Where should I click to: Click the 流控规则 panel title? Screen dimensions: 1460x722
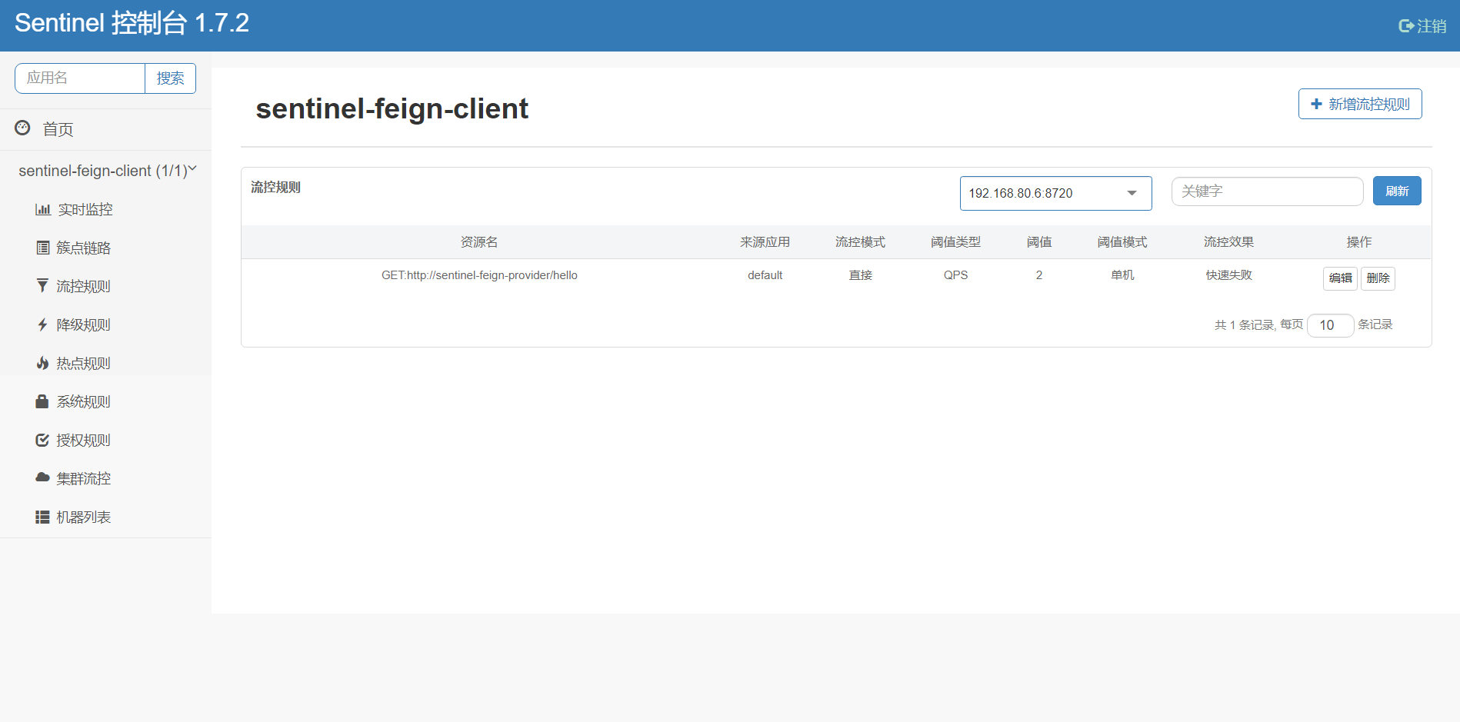pos(275,188)
